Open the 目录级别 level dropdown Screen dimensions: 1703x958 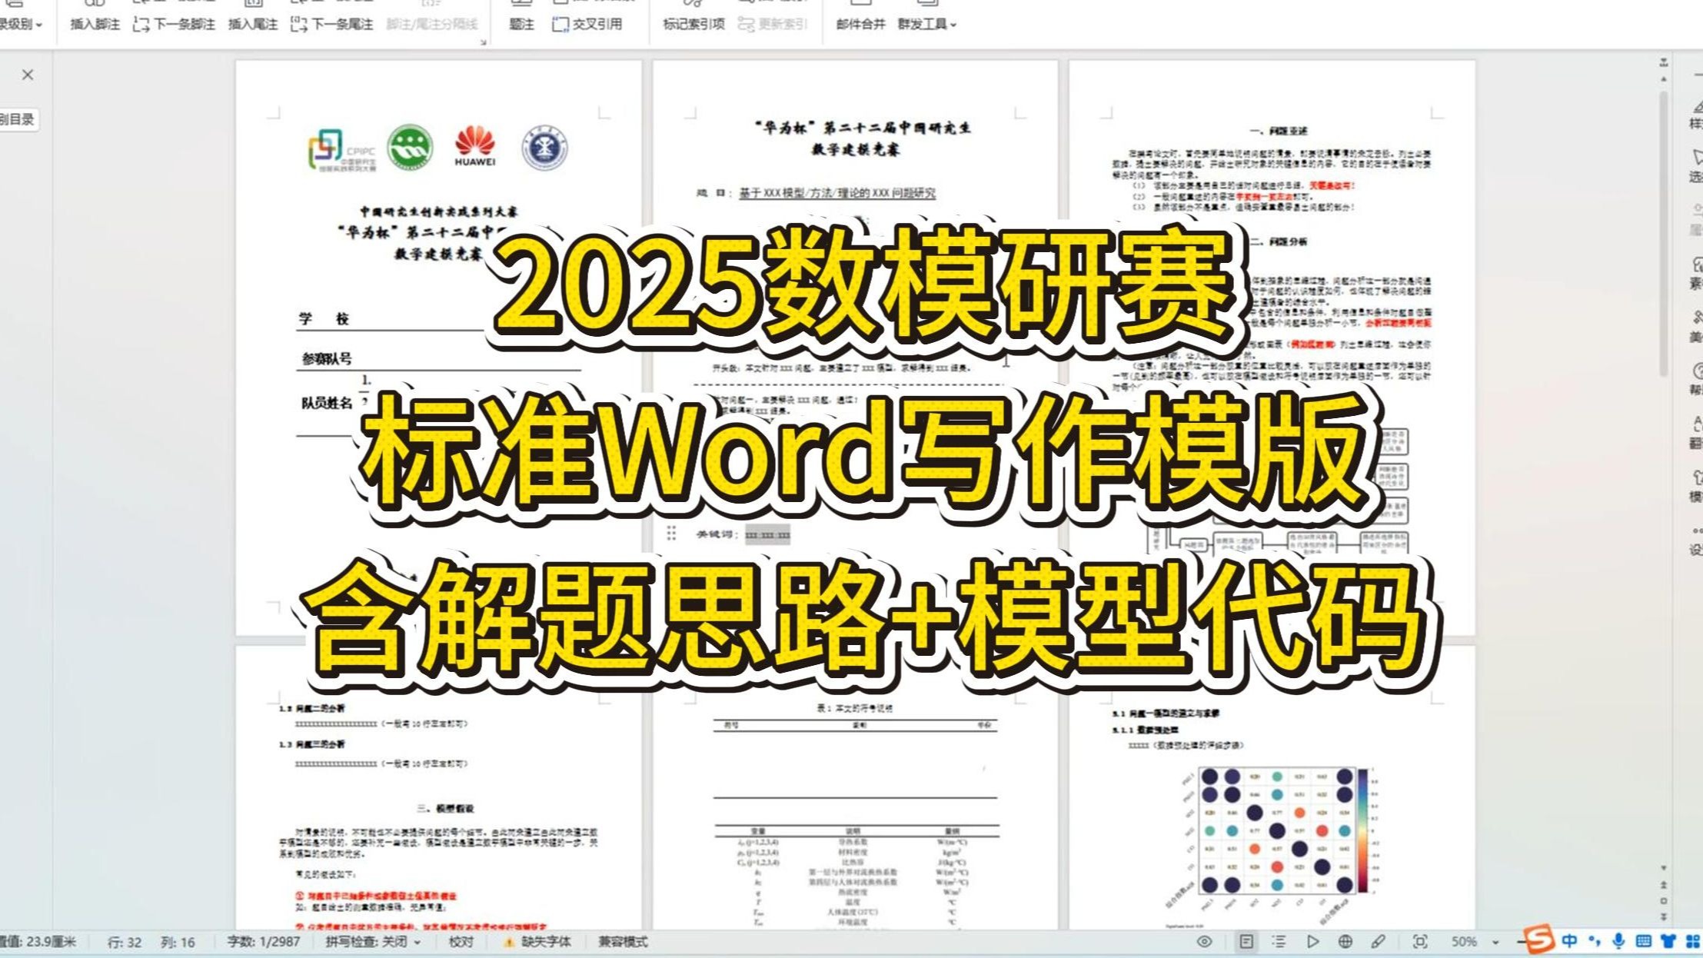(x=22, y=24)
